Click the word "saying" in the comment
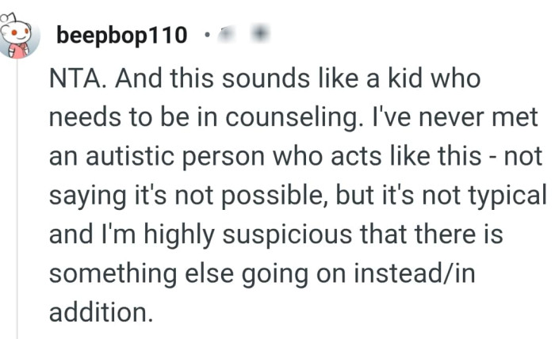This screenshot has height=339, width=555. [x=87, y=195]
